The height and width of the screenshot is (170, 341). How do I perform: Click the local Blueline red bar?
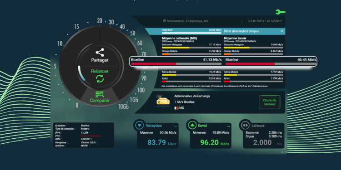tap(271, 64)
